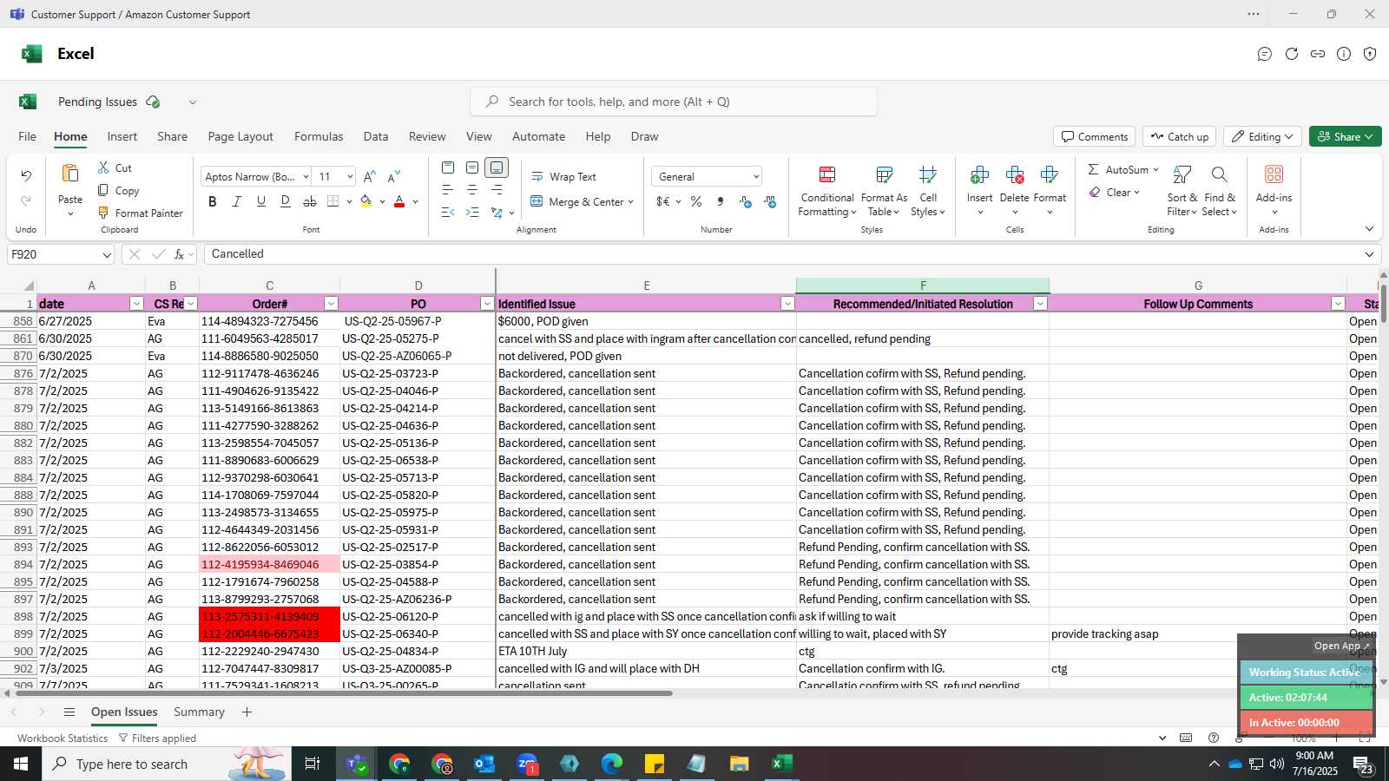This screenshot has width=1389, height=781.
Task: Click the Undo arrow icon
Action: (x=26, y=176)
